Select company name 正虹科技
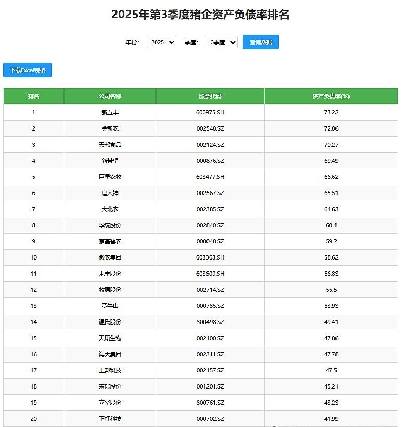 [110, 419]
